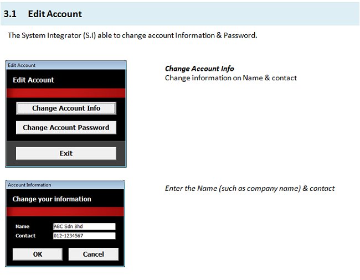Click the white "Edit Account" header inside dialog
The height and width of the screenshot is (280, 360).
(33, 80)
